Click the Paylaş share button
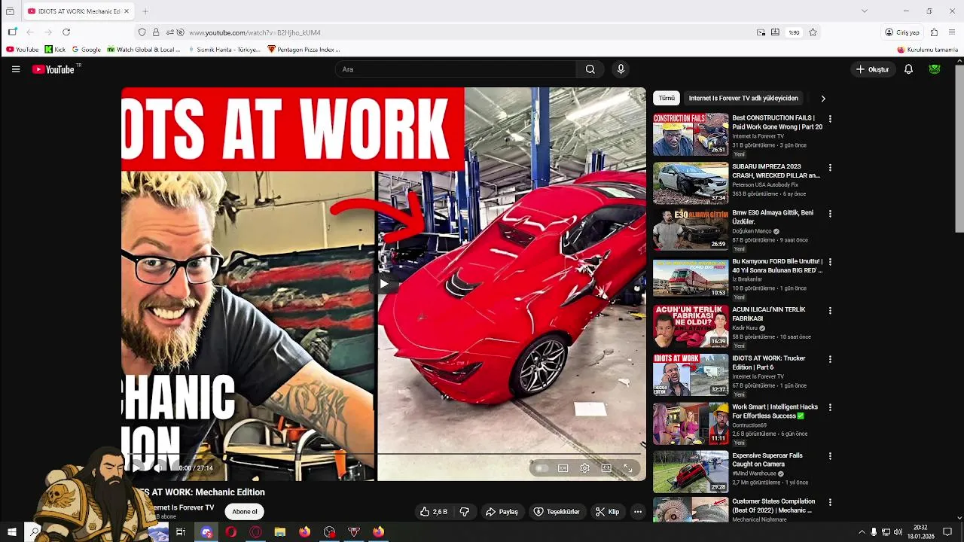This screenshot has height=542, width=964. pos(502,512)
